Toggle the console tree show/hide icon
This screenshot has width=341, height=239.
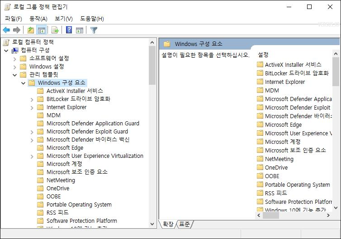pos(41,30)
